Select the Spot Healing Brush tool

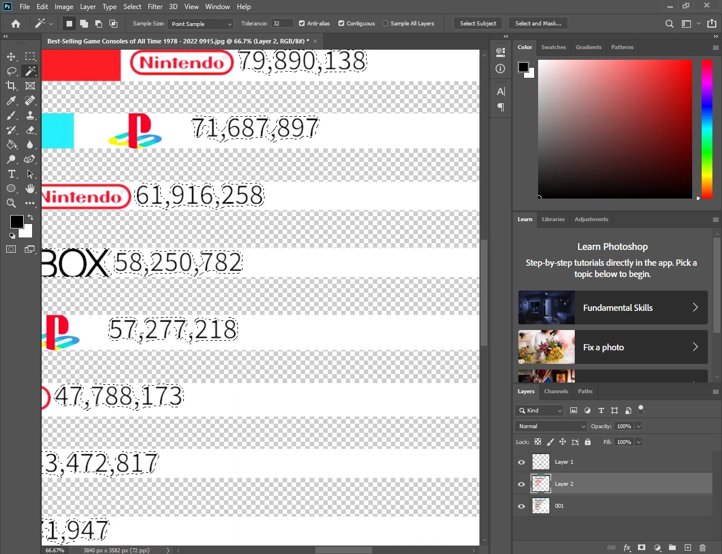(30, 100)
